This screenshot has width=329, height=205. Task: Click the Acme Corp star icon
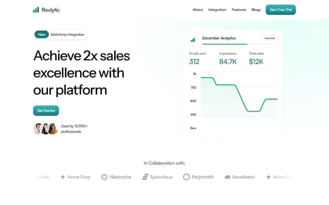pos(63,177)
